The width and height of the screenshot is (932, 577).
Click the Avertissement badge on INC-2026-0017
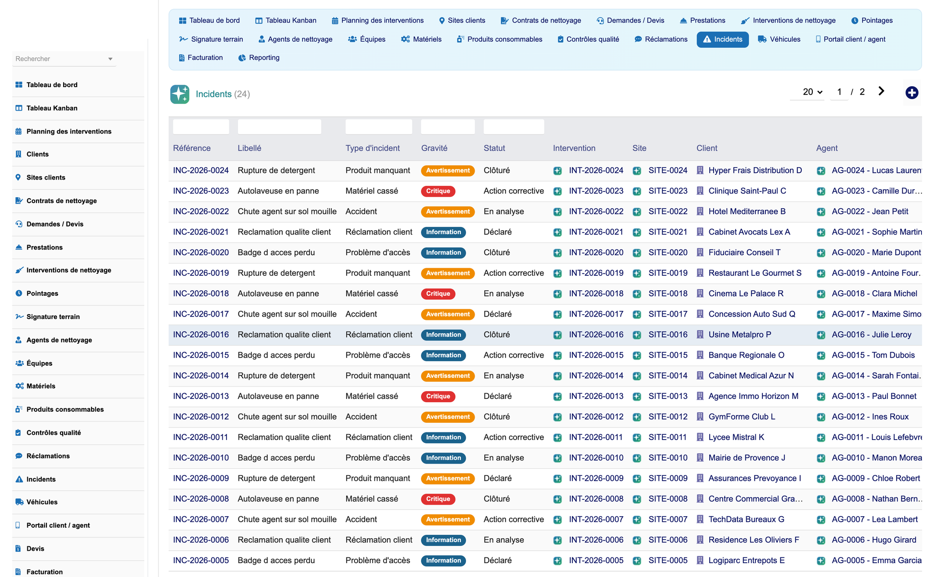[448, 314]
